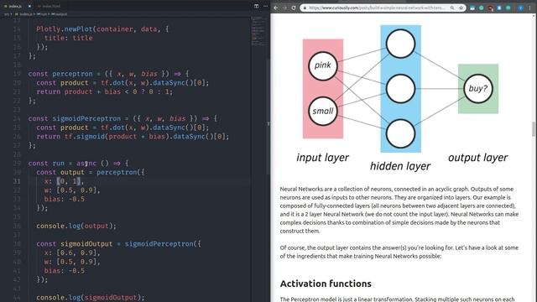The width and height of the screenshot is (537, 302).
Task: Click the green round extension icon
Action: [481, 8]
